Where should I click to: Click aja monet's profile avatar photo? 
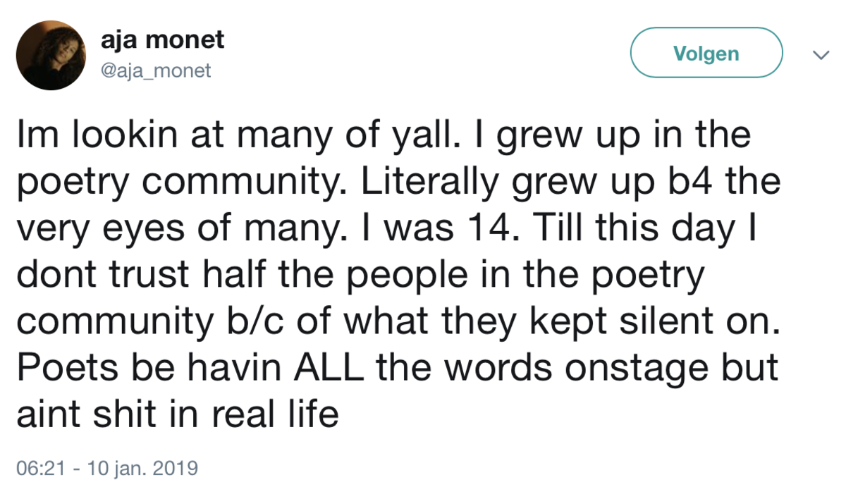[x=51, y=54]
